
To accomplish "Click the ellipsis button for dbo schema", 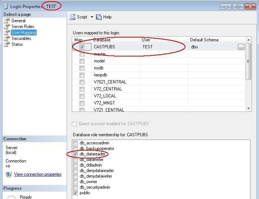I will coord(241,47).
